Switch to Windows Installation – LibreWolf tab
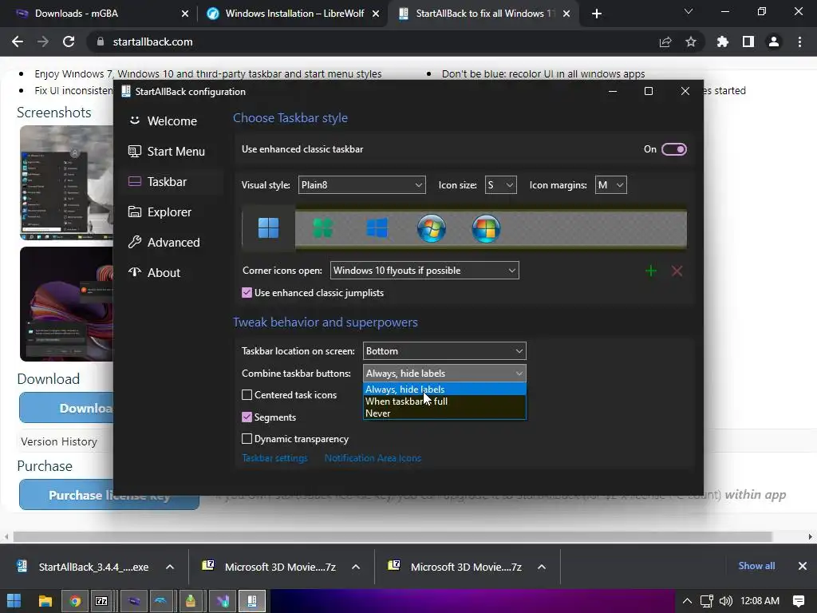This screenshot has height=613, width=817. click(294, 14)
